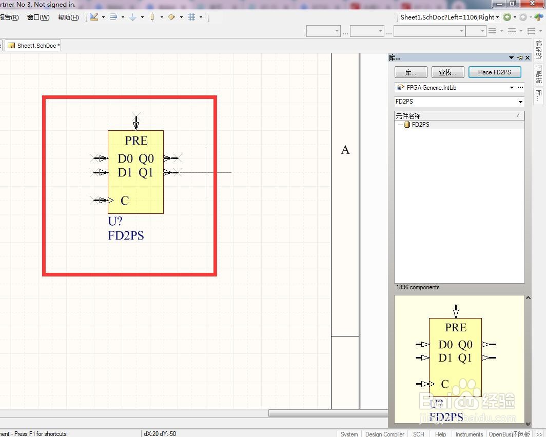Open the library panel options triangle menu
The width and height of the screenshot is (546, 437).
pyautogui.click(x=511, y=58)
